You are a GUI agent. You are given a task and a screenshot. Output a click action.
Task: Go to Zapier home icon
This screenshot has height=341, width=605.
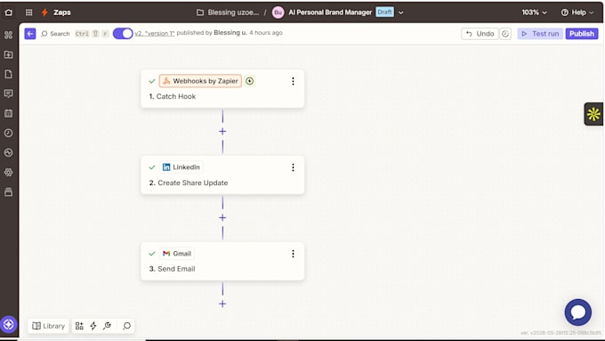coord(9,12)
